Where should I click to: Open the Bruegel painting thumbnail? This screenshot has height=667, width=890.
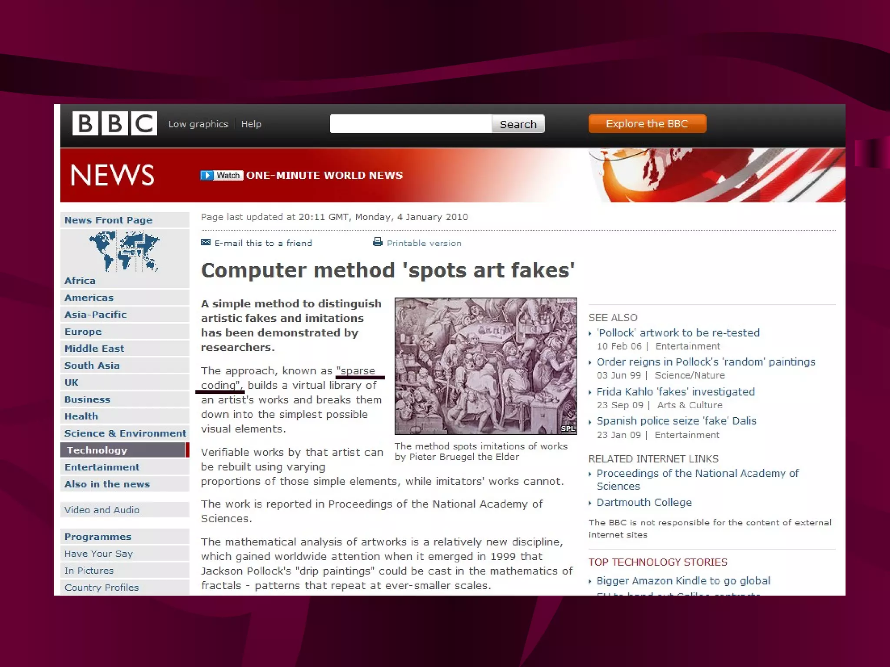click(485, 366)
